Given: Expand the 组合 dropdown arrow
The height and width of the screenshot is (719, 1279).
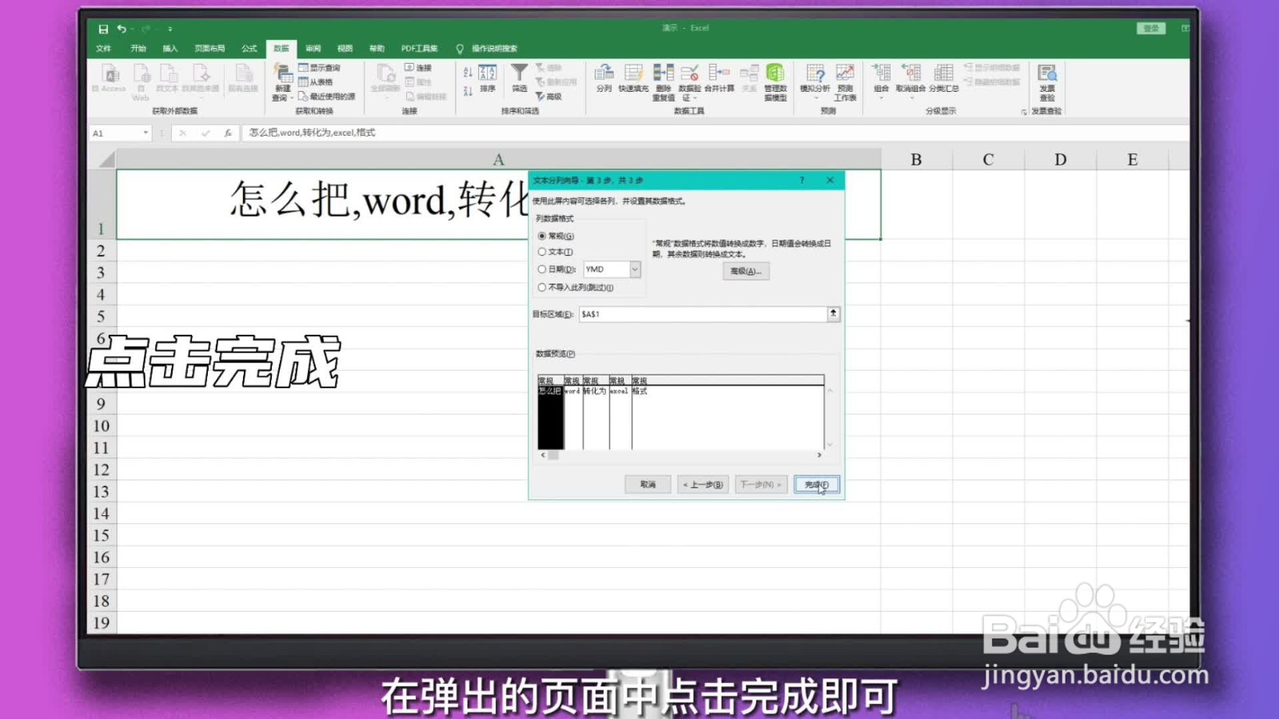Looking at the screenshot, I should coord(882,98).
